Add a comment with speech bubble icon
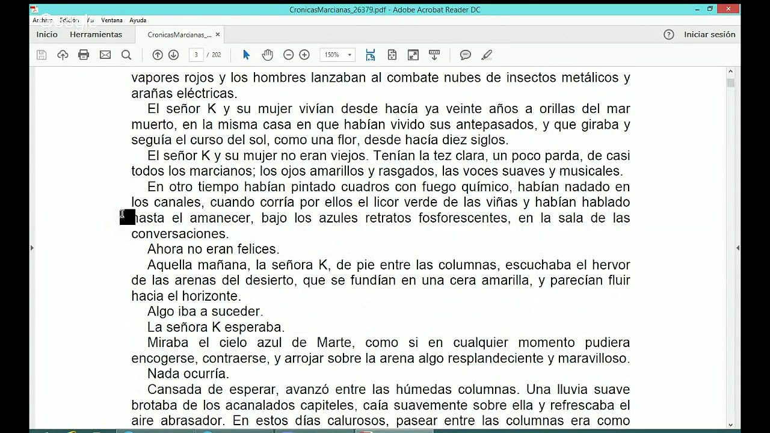 pyautogui.click(x=466, y=55)
